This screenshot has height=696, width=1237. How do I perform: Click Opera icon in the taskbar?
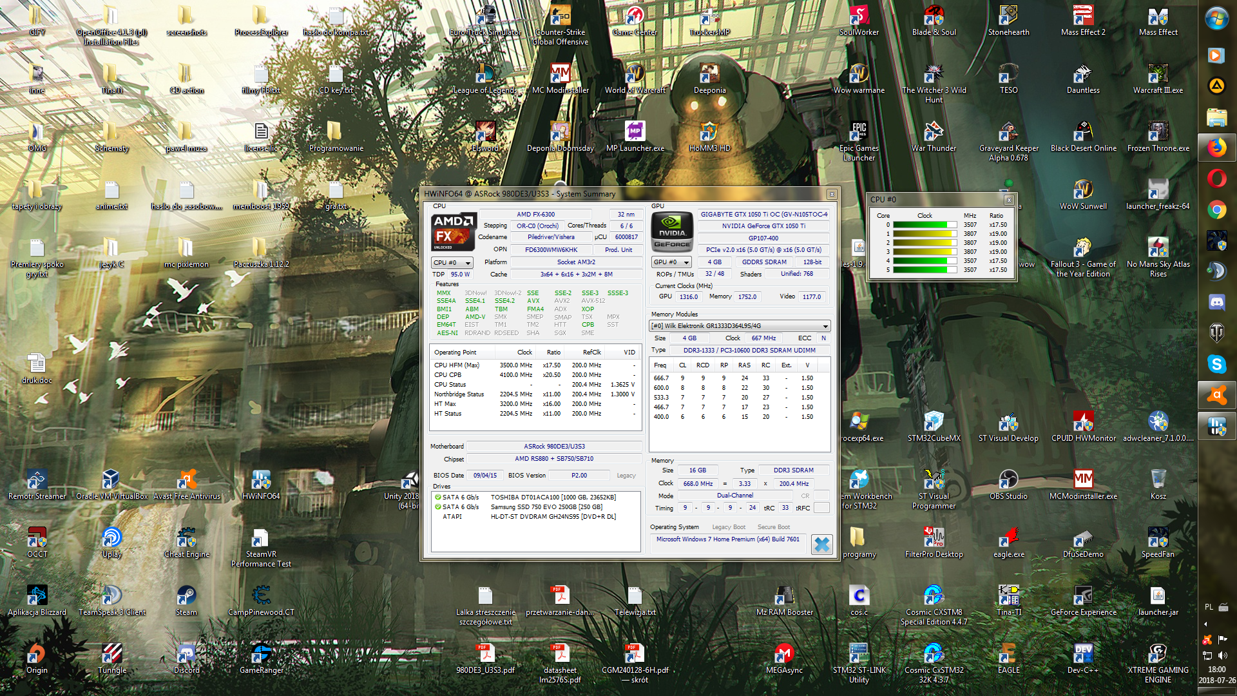[1216, 178]
